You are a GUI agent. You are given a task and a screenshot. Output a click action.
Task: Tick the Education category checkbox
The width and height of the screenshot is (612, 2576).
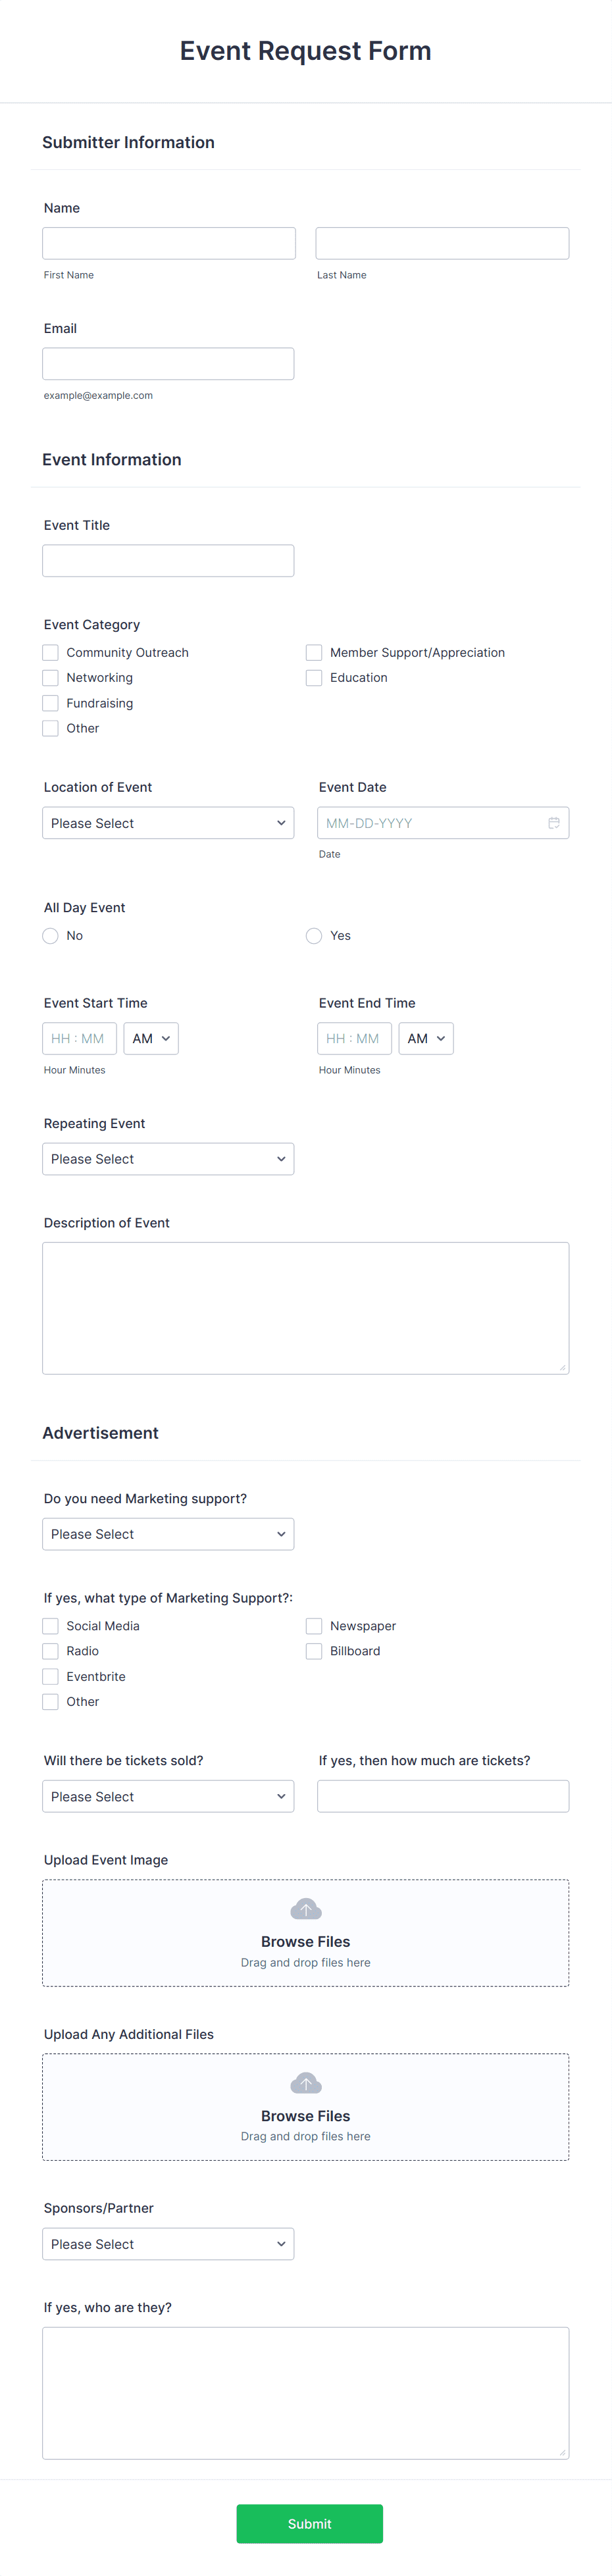click(314, 678)
